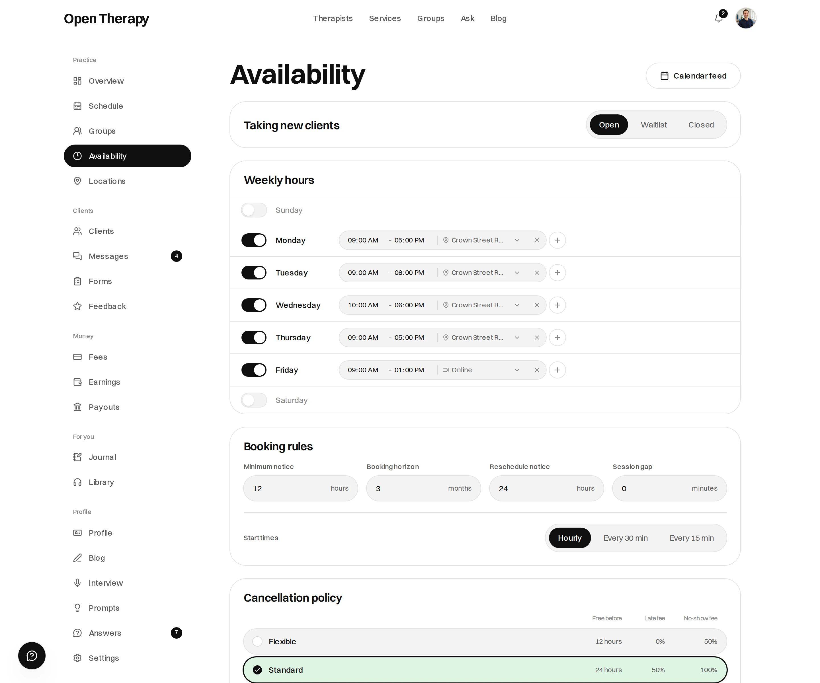Click the Clients people icon in sidebar
Screen dimensions: 820x683
click(77, 231)
